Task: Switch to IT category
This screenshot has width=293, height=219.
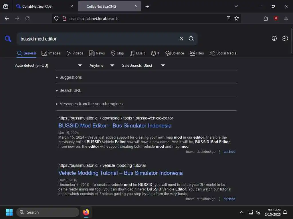Action: (x=155, y=53)
